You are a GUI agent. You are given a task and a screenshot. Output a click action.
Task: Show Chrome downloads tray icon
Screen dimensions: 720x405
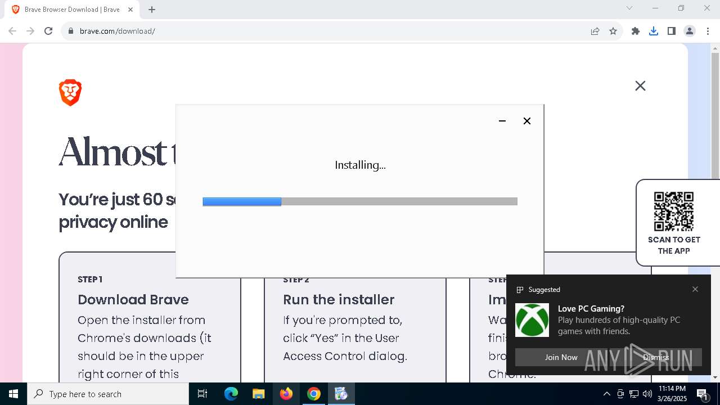tap(654, 31)
